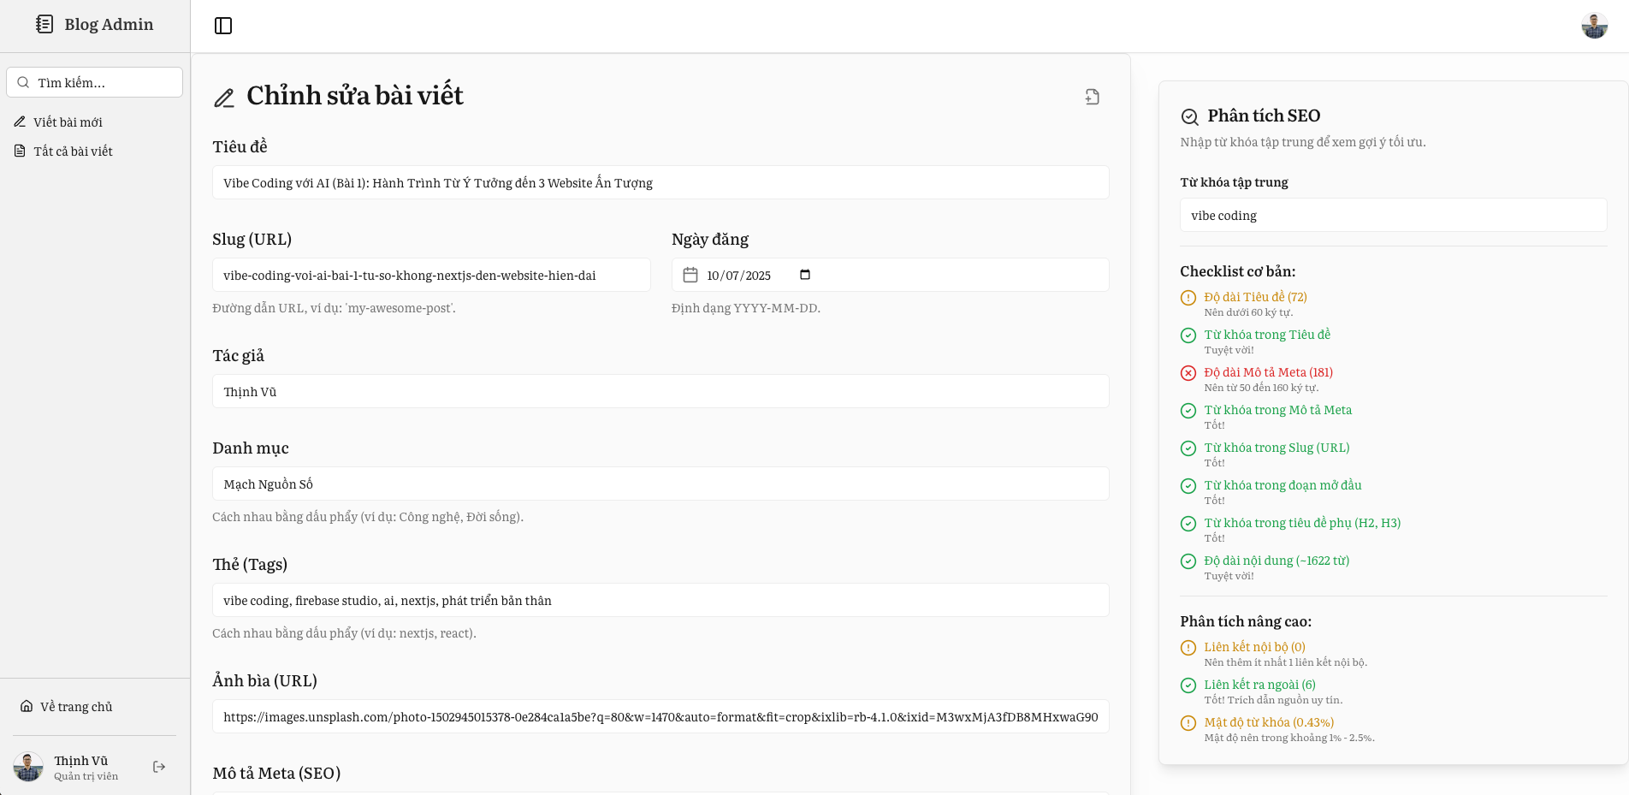1629x795 pixels.
Task: Click the Tác giả author field
Action: 660,392
